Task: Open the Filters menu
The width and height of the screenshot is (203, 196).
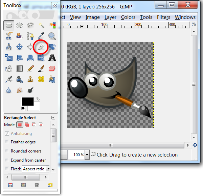Action: (163, 17)
